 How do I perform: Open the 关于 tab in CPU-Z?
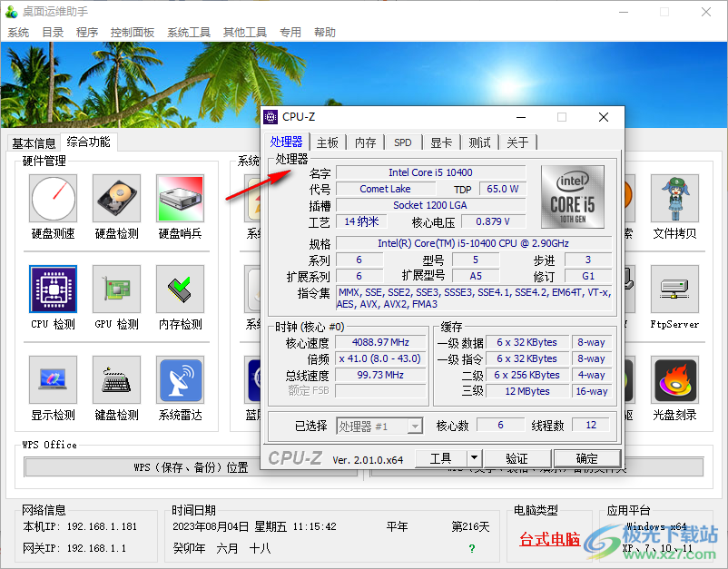[517, 142]
